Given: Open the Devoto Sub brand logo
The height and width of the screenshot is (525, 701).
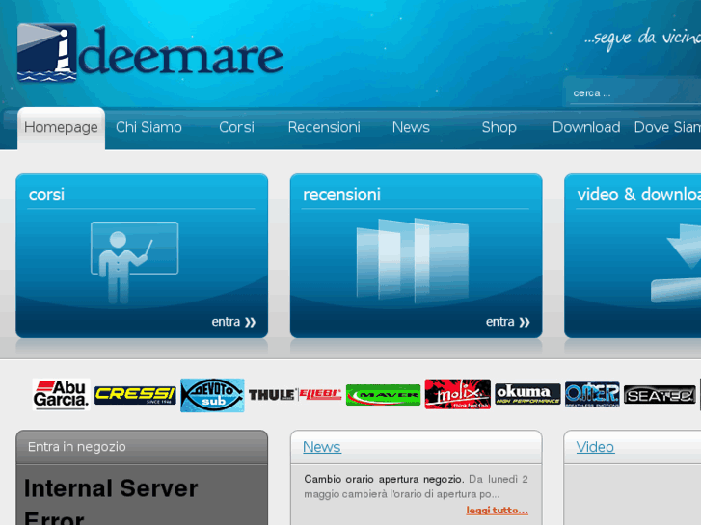Looking at the screenshot, I should pos(212,395).
